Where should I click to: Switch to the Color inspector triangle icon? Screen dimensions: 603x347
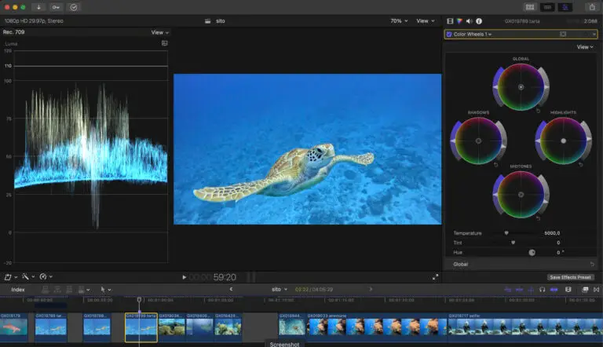(459, 21)
